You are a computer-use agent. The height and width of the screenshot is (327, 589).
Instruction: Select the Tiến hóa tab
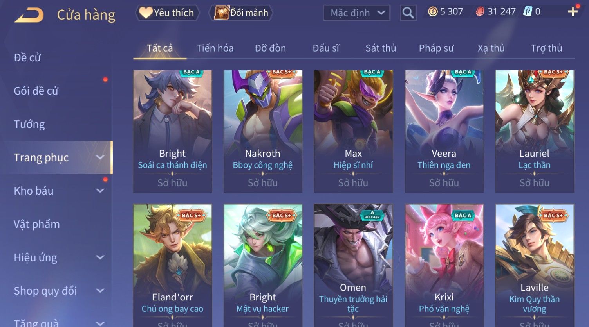point(215,48)
